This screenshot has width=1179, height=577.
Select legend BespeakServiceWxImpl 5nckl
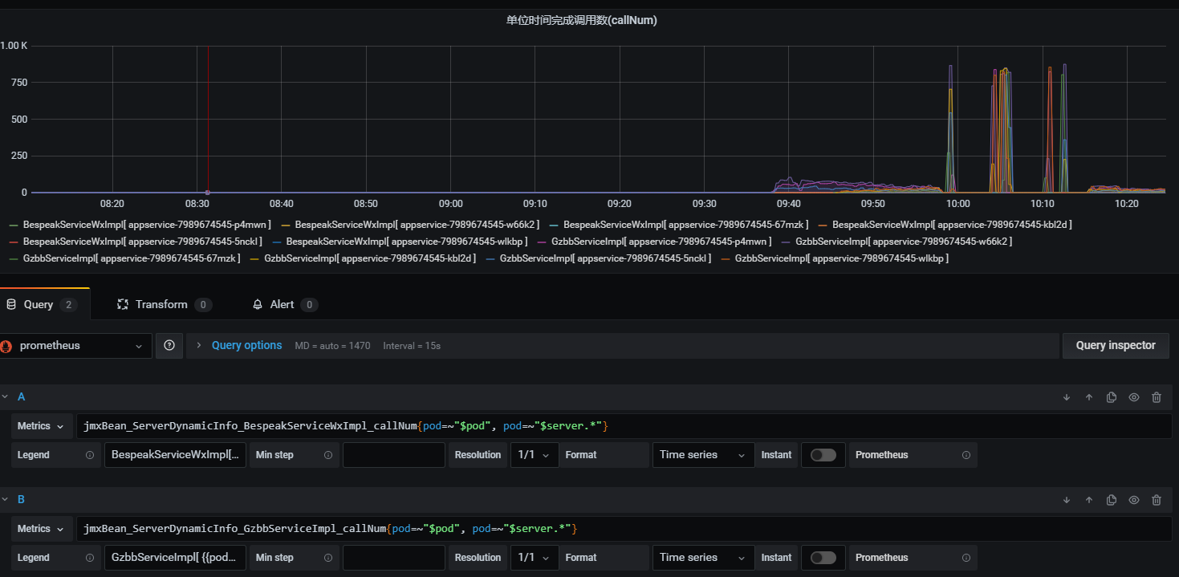tap(143, 242)
